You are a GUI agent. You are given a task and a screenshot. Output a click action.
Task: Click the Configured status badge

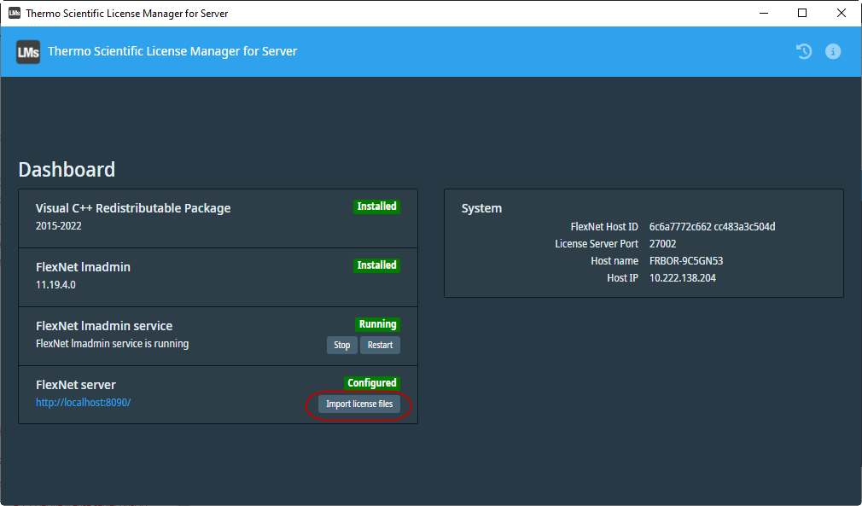click(371, 383)
